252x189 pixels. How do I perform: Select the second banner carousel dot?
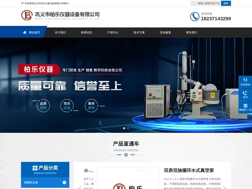click(x=128, y=128)
